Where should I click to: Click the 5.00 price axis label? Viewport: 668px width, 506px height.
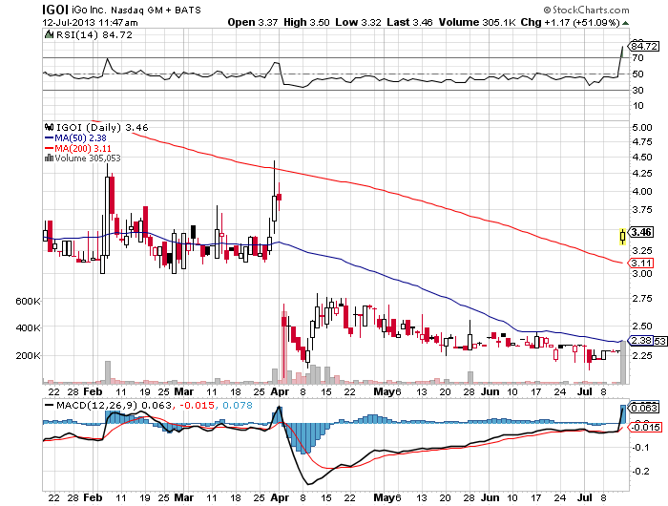tap(641, 128)
